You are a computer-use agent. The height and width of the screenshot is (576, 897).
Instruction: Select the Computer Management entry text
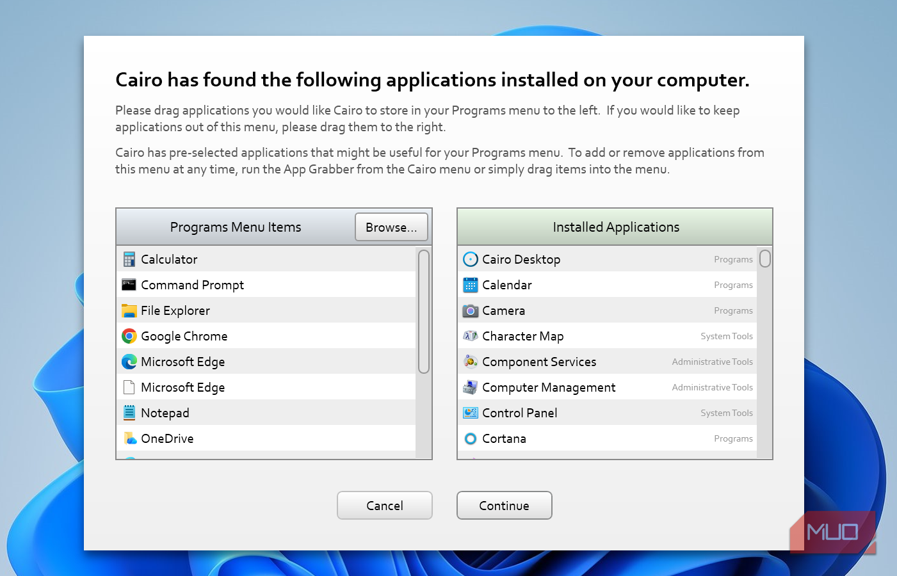pyautogui.click(x=549, y=387)
